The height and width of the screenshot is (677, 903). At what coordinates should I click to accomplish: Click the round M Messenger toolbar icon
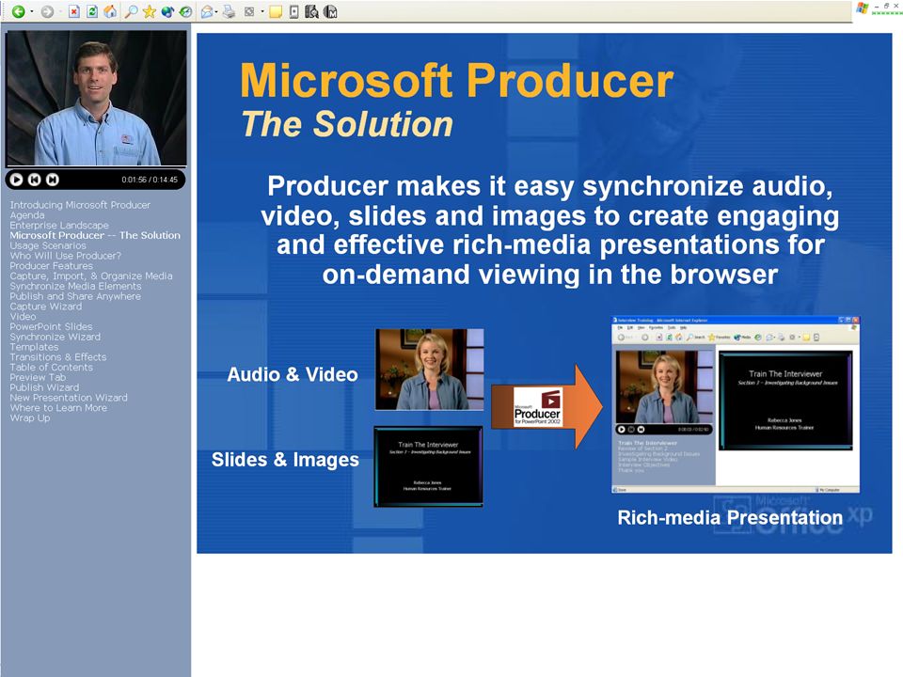pos(330,11)
